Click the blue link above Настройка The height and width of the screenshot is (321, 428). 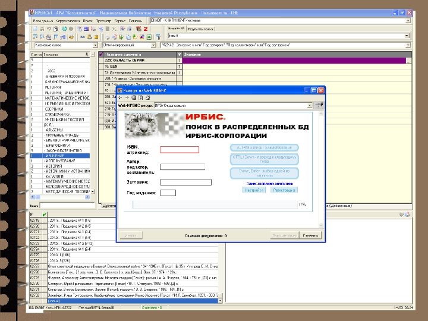click(270, 184)
